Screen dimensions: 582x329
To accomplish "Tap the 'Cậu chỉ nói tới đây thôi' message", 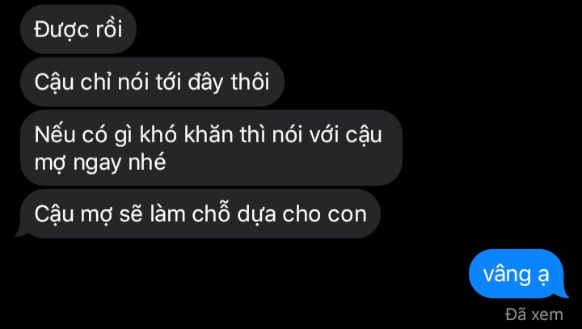I will coord(152,82).
